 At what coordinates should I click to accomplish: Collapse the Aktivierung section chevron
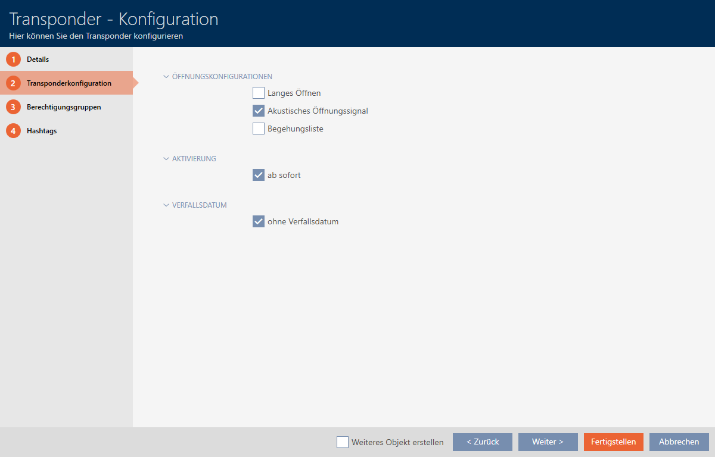(x=166, y=159)
